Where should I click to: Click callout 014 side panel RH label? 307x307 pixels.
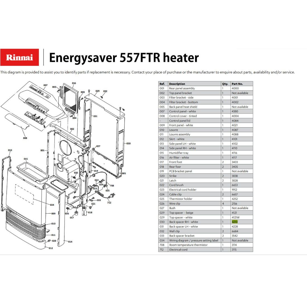tap(70, 242)
